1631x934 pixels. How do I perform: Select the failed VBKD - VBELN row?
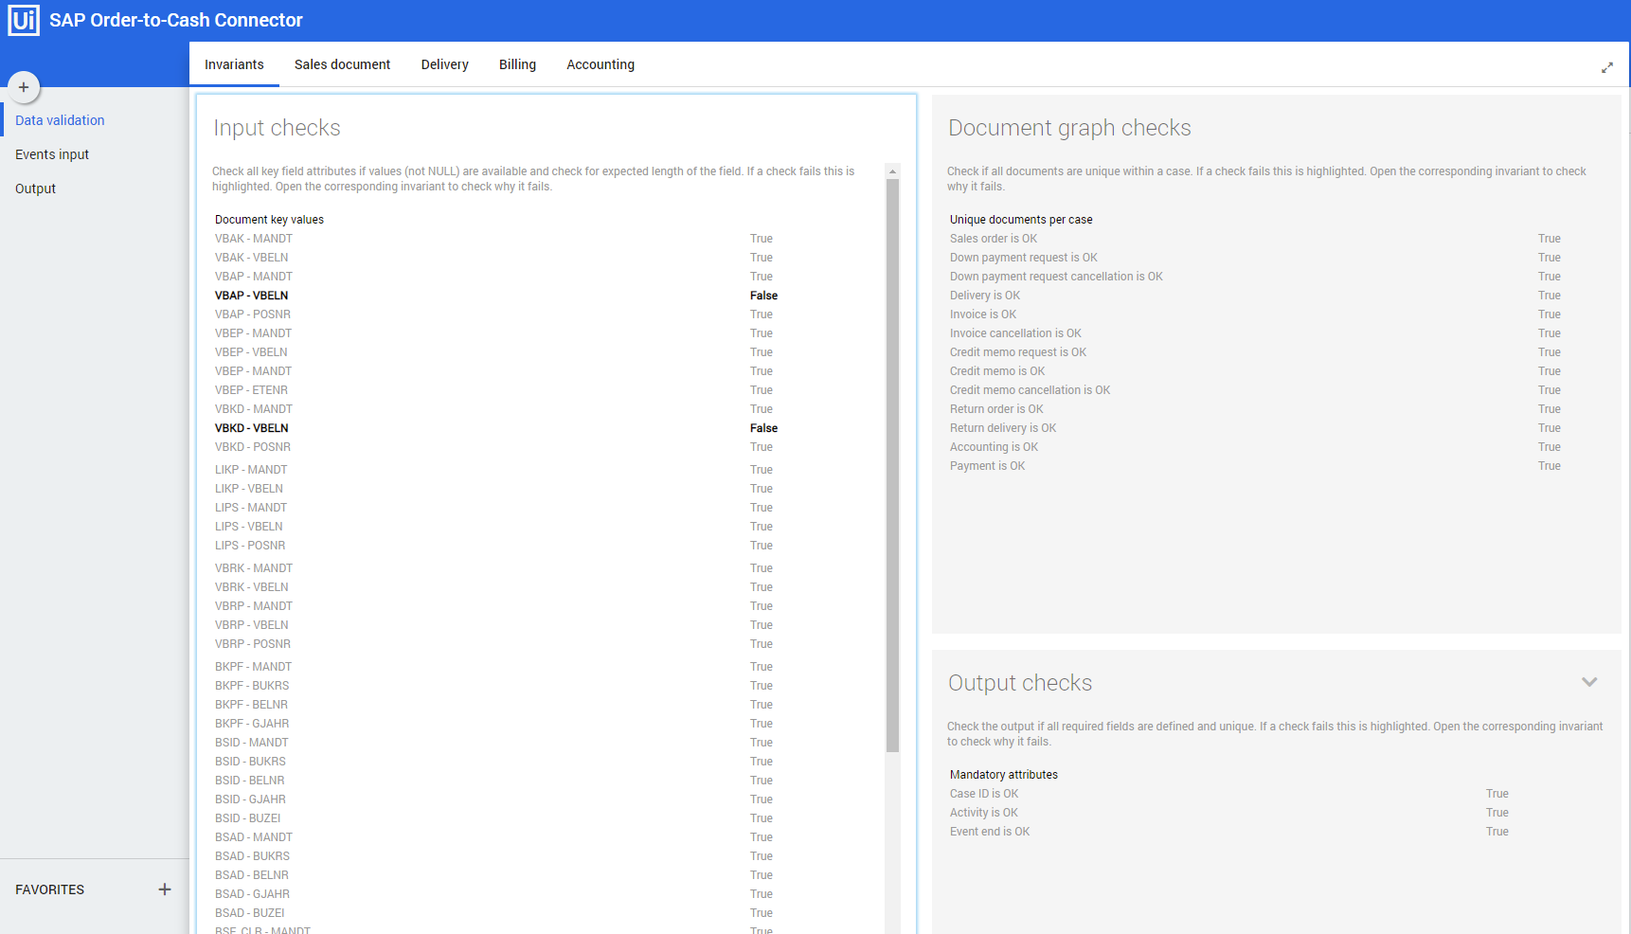pos(252,428)
